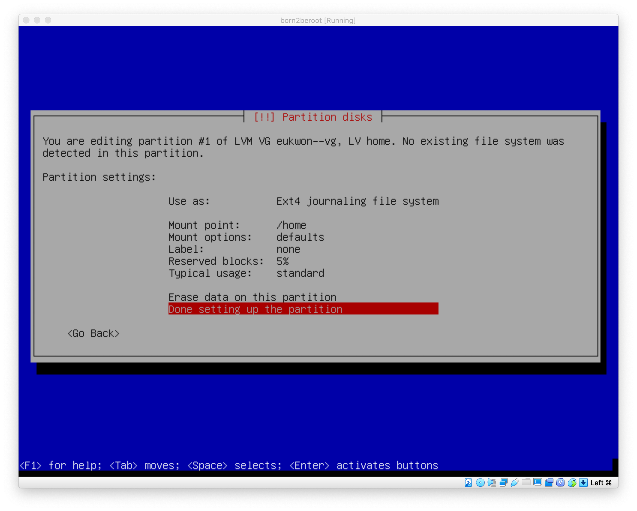Change the Use as file system setting
Image resolution: width=637 pixels, height=511 pixels.
point(303,201)
